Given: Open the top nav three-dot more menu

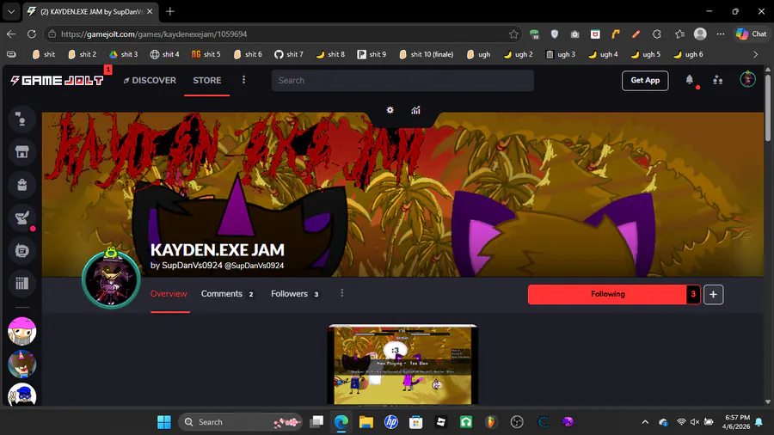Looking at the screenshot, I should pos(243,80).
